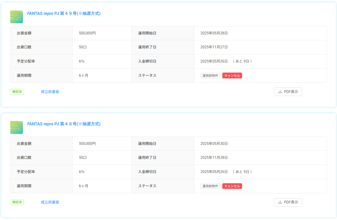Click 6% rate in 第４９号 card
The image size is (337, 220).
click(x=82, y=61)
